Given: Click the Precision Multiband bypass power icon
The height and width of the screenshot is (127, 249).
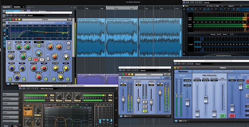Looking at the screenshot, I should pos(20,89).
